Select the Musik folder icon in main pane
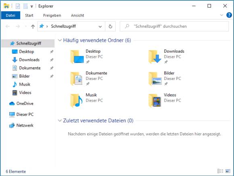Screen dimensions: 234x176 pyautogui.click(x=77, y=100)
